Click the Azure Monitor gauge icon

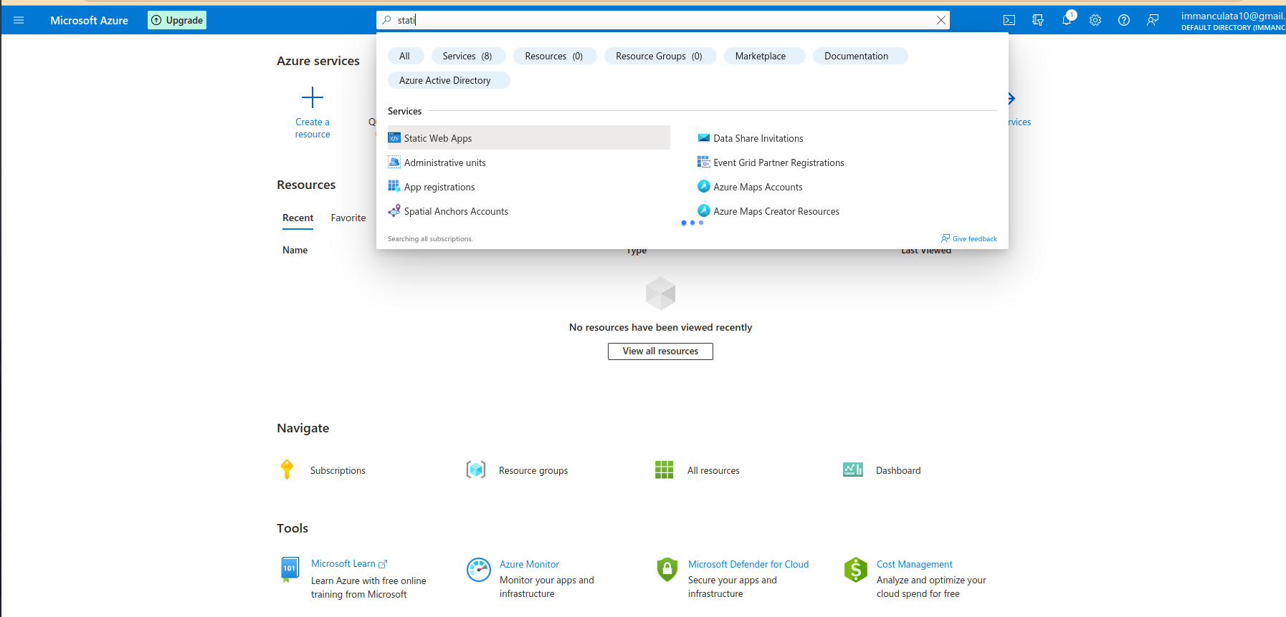[x=479, y=570]
